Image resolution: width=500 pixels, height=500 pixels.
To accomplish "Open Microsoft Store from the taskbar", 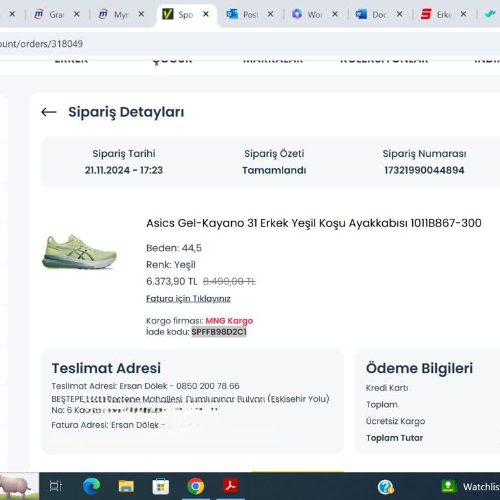I will coord(161,486).
